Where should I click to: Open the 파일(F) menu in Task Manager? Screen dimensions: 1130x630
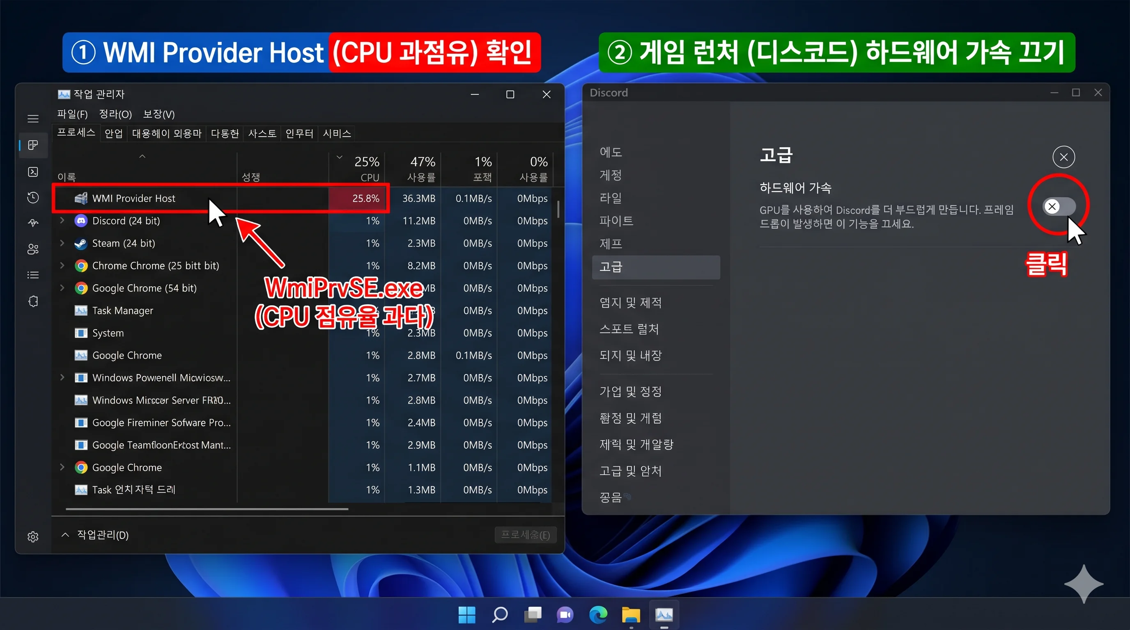(x=72, y=114)
